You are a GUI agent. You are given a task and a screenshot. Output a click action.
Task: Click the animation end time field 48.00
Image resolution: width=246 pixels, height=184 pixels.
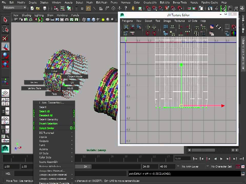pos(167,166)
